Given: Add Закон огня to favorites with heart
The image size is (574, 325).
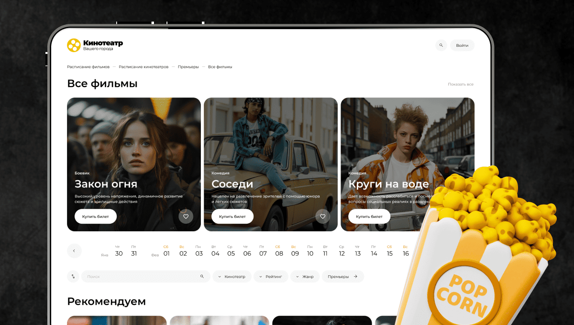Looking at the screenshot, I should coord(186,217).
